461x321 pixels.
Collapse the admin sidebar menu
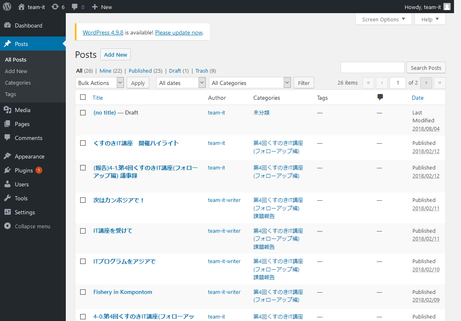(x=32, y=226)
